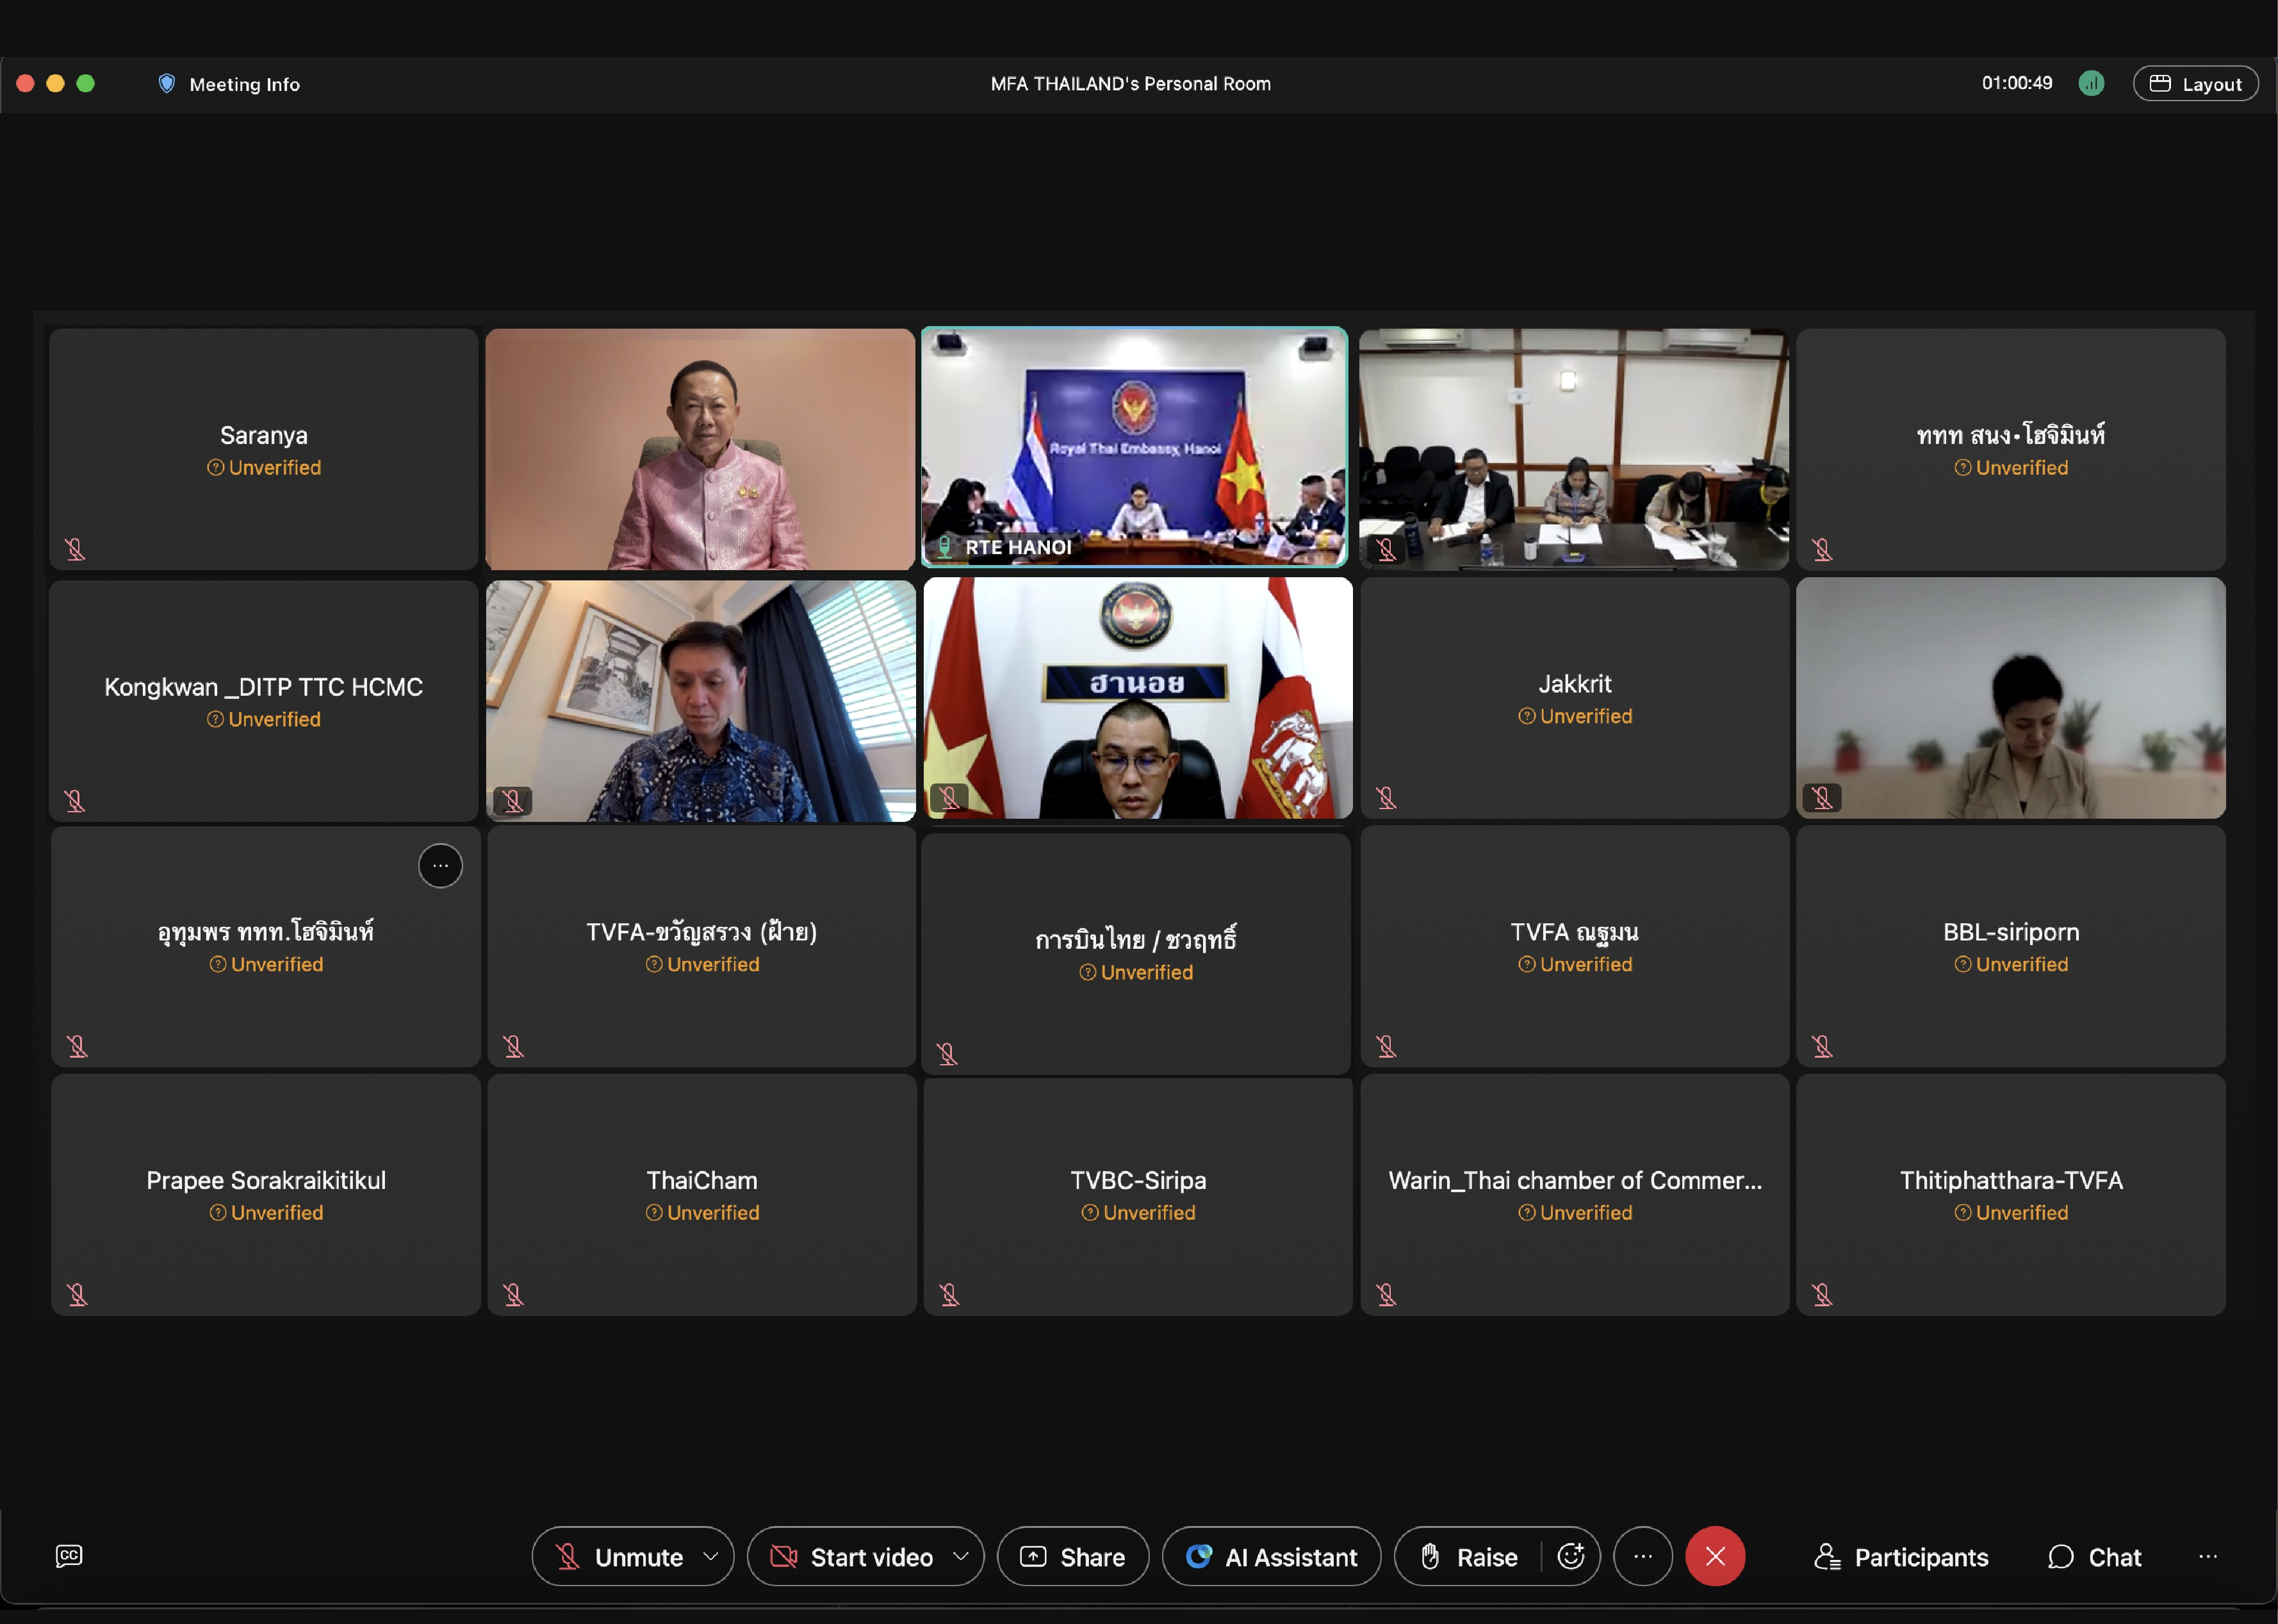Open closed captions icon
This screenshot has width=2278, height=1624.
coord(69,1556)
